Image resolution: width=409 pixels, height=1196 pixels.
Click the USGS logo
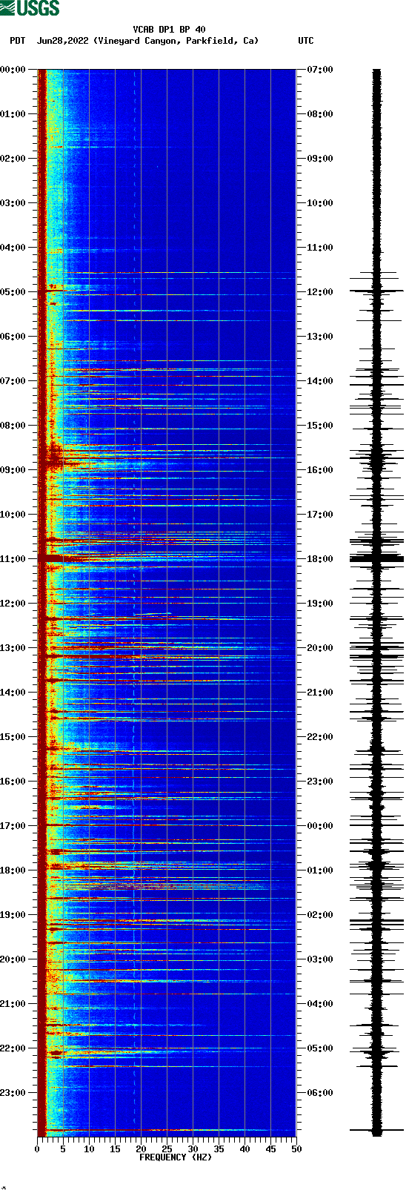tap(30, 8)
